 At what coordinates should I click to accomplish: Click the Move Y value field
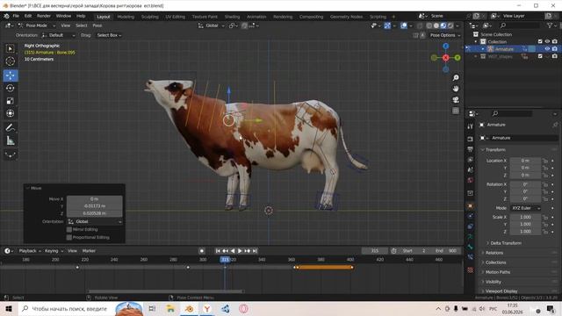tap(95, 206)
